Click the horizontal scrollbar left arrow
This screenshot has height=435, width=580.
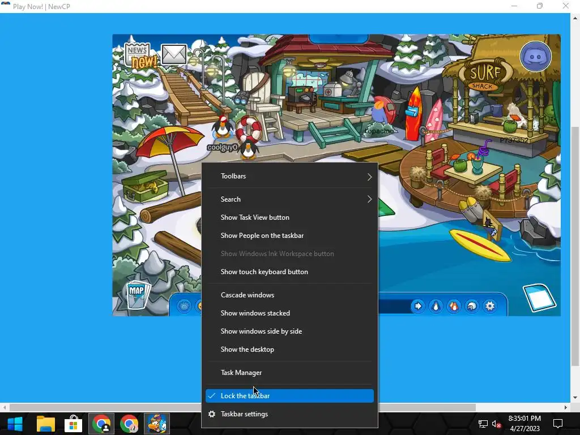point(5,408)
